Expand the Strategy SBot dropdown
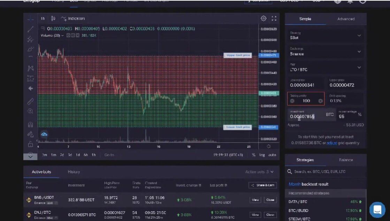 click(x=326, y=36)
